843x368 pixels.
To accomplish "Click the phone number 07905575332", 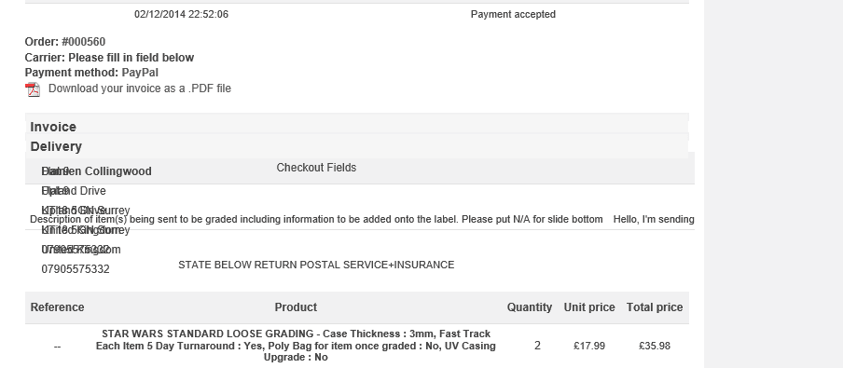I will click(x=76, y=269).
